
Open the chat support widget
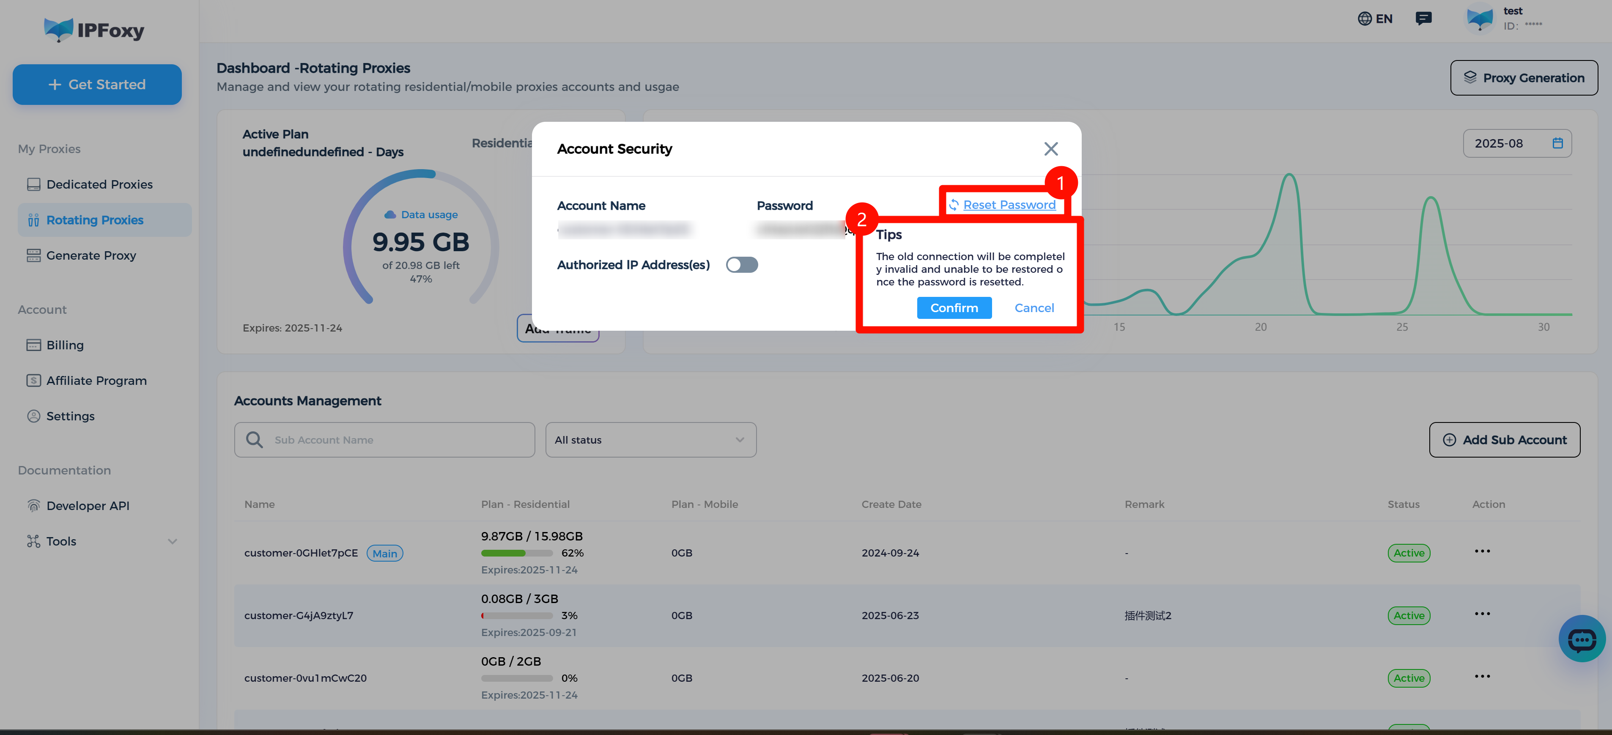pyautogui.click(x=1582, y=639)
